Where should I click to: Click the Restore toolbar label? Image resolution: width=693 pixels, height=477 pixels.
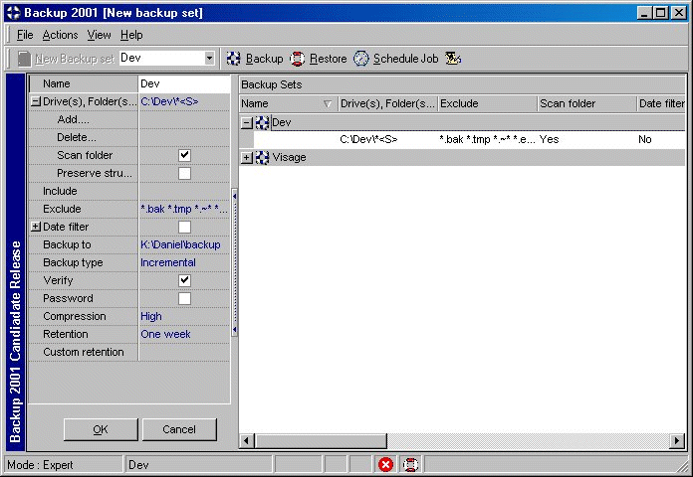click(x=328, y=59)
